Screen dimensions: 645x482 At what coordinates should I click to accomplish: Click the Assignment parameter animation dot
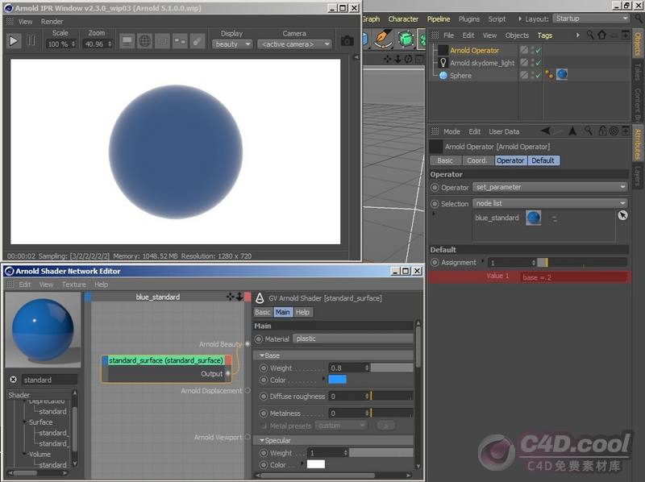click(435, 263)
